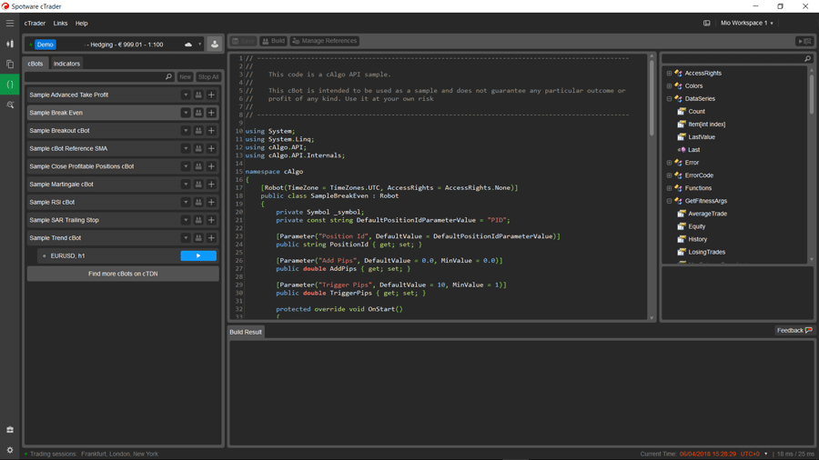The width and height of the screenshot is (819, 460).
Task: Open the Links menu
Action: [x=60, y=23]
